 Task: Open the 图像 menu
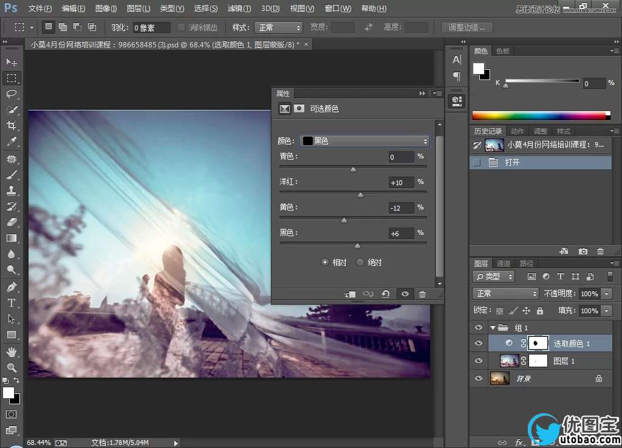coord(106,8)
